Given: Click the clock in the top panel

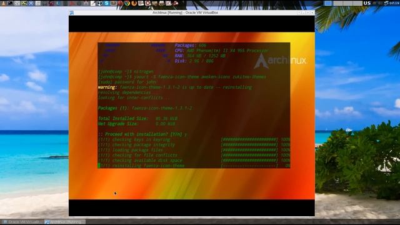Looking at the screenshot, I should pos(394,3).
